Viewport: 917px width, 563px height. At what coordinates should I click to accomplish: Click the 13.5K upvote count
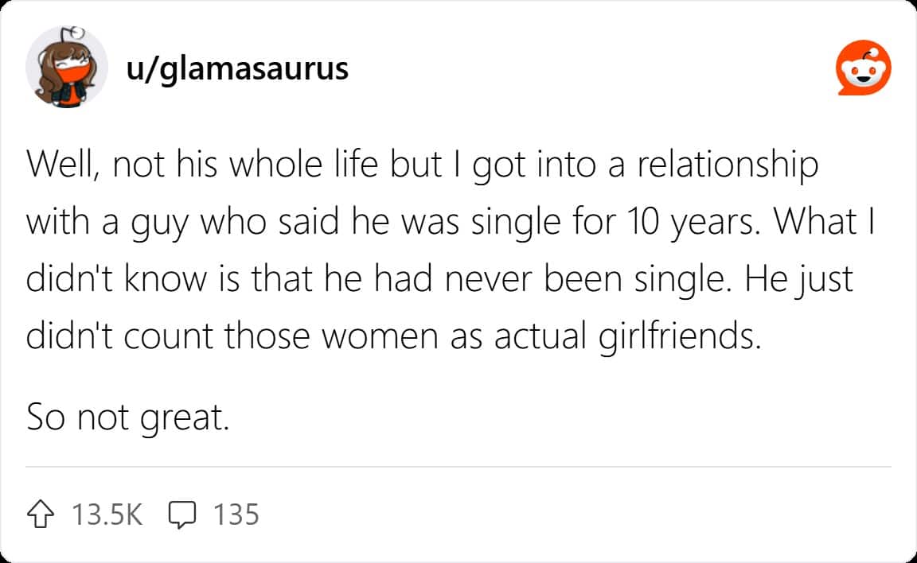(107, 514)
